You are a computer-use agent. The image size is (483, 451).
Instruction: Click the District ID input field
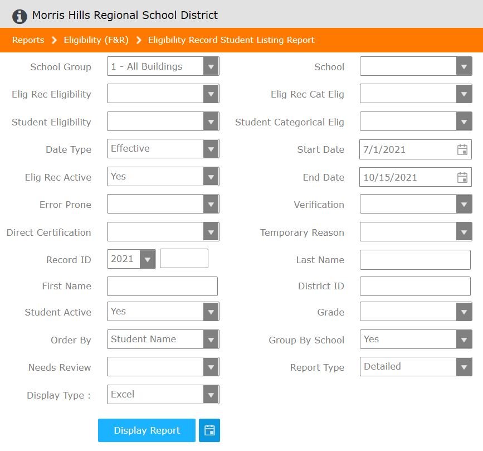coord(415,287)
